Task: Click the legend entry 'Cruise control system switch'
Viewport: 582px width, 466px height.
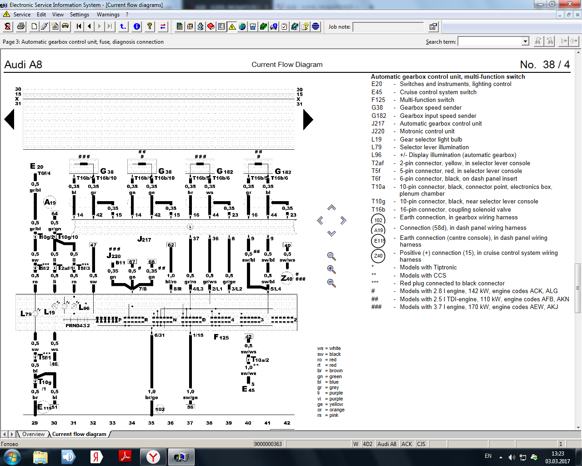Action: (438, 92)
